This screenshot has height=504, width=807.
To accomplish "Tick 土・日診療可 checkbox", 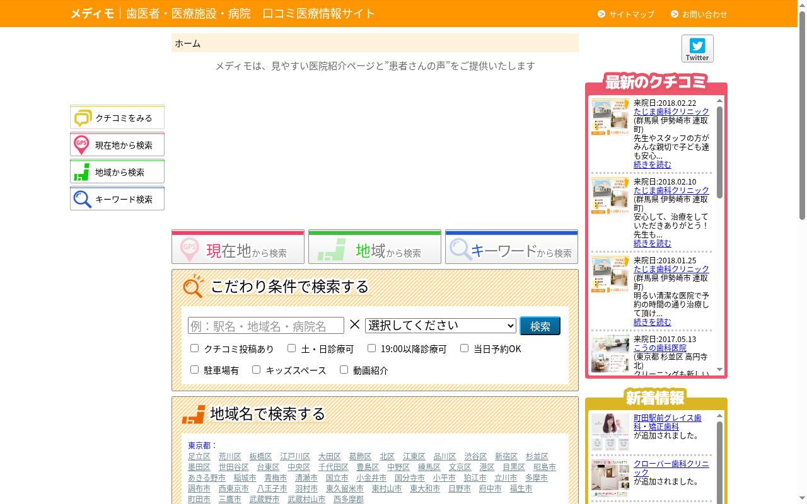I will click(291, 348).
